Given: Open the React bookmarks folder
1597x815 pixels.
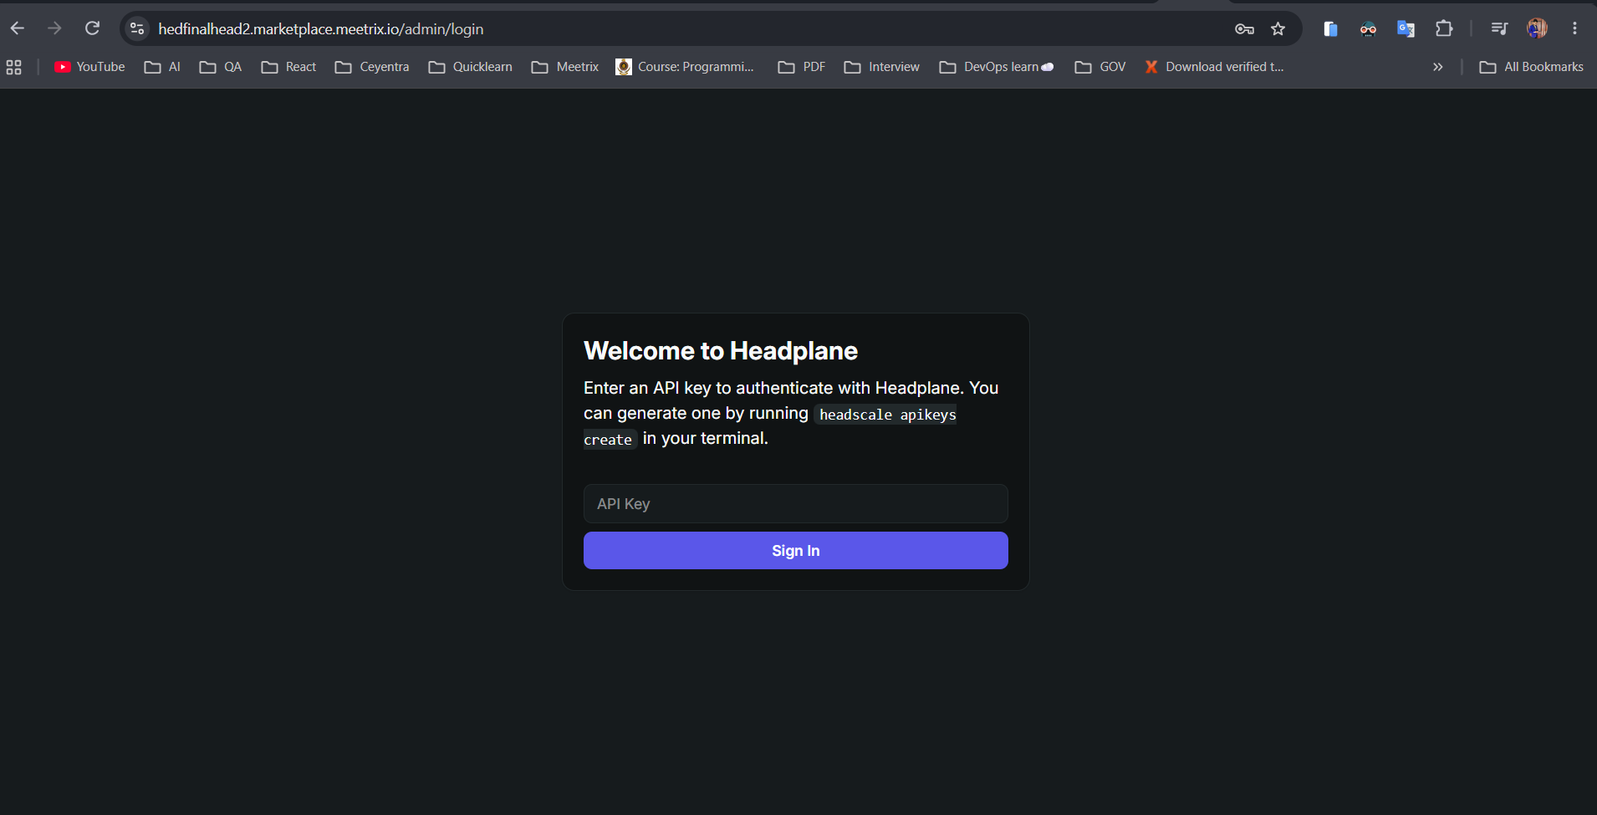Looking at the screenshot, I should point(288,67).
